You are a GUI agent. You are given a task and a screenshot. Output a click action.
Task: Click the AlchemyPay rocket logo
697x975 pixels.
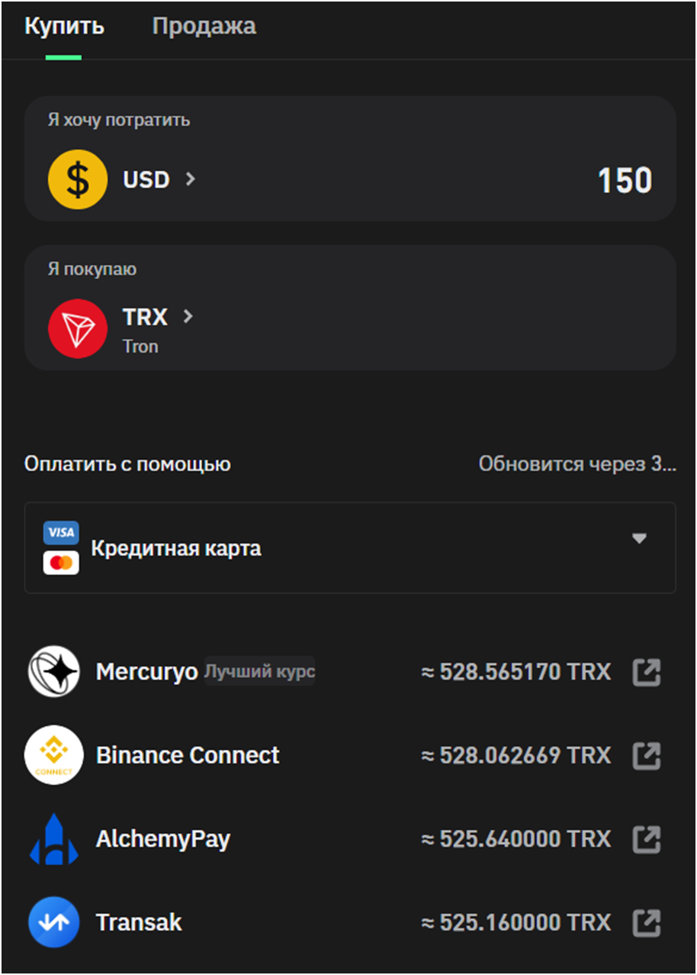click(53, 839)
